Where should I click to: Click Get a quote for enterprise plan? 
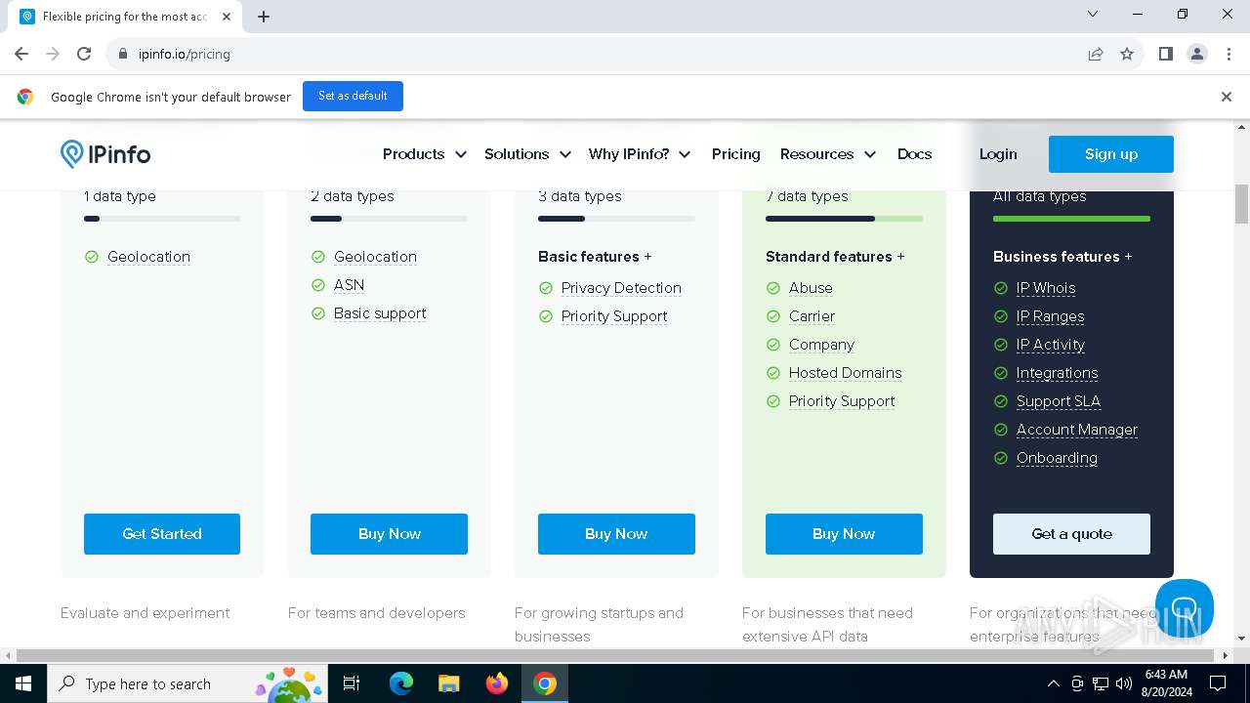tap(1071, 534)
